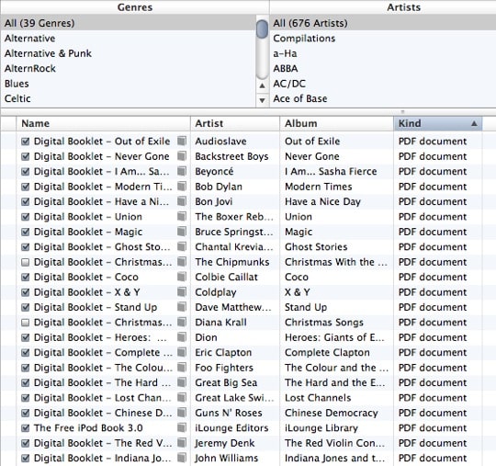This screenshot has width=496, height=466.
Task: Select All (676 Artists) in the browser
Action: point(383,23)
